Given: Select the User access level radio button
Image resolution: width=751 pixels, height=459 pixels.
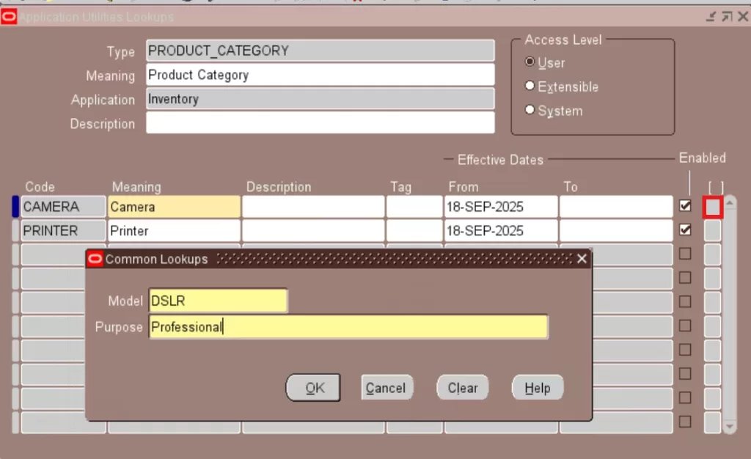Looking at the screenshot, I should click(x=530, y=62).
